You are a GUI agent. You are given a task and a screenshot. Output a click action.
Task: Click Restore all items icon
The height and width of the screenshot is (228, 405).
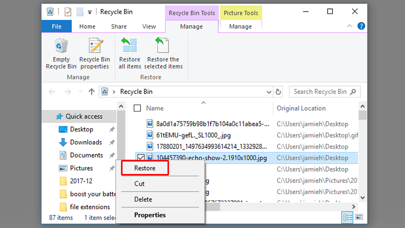click(x=129, y=53)
